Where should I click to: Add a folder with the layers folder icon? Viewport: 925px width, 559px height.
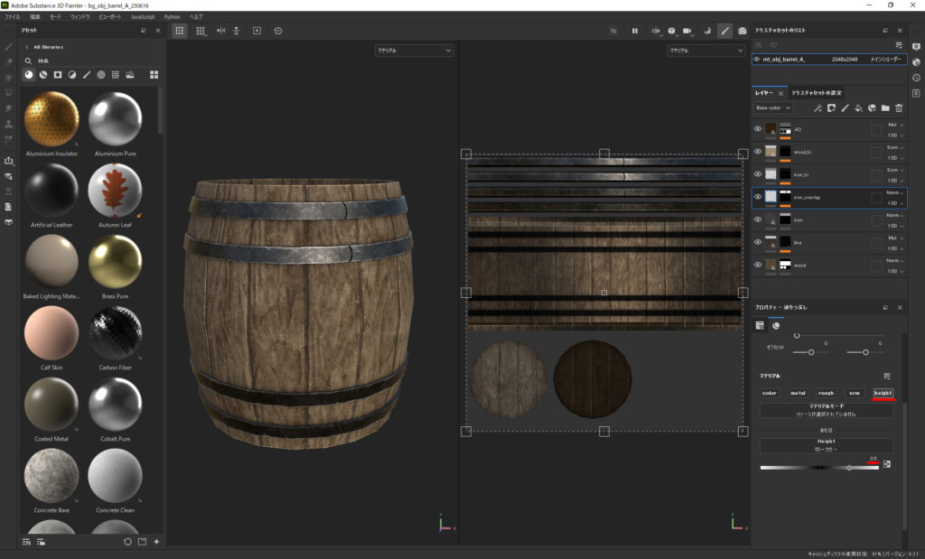coord(885,108)
